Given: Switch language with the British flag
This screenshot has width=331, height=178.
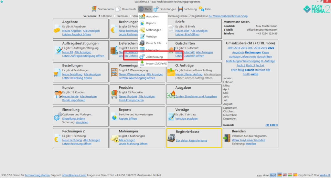Looking at the screenshot, I should [x=285, y=175].
